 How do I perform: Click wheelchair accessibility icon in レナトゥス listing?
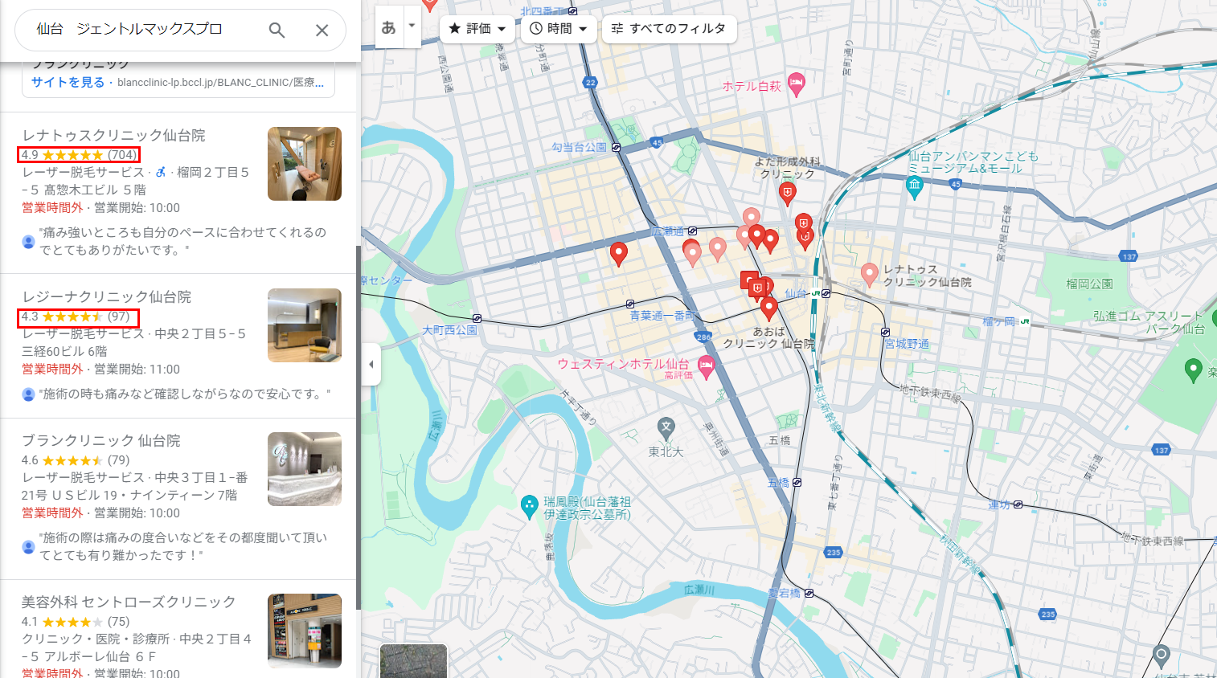[x=161, y=172]
